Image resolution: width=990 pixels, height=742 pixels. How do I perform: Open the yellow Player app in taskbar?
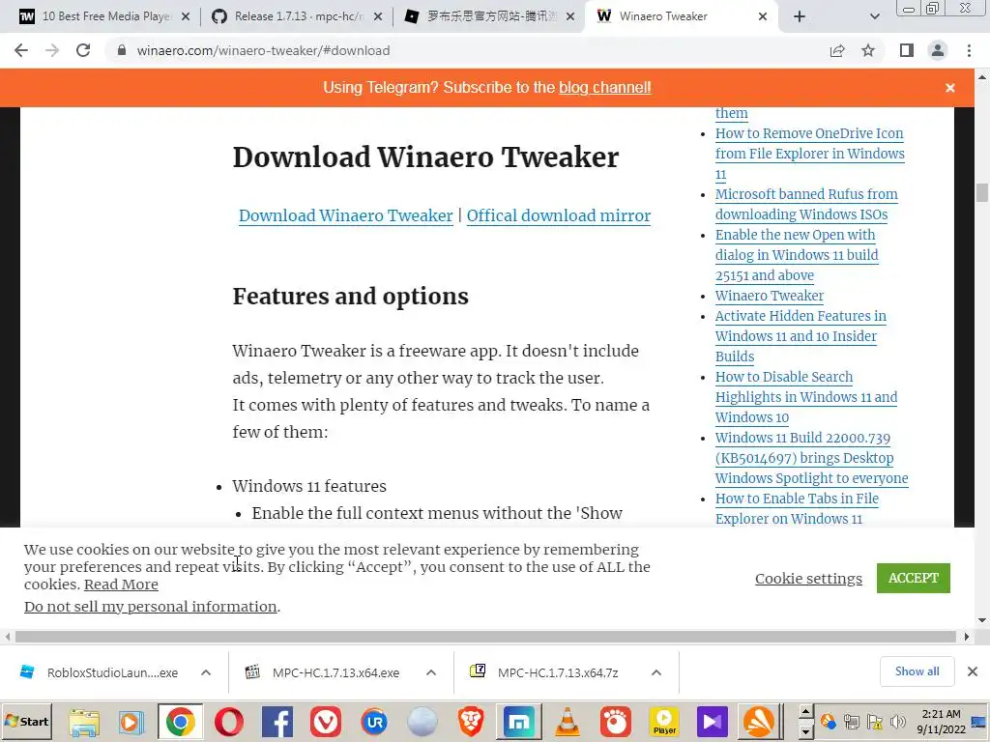pos(664,722)
